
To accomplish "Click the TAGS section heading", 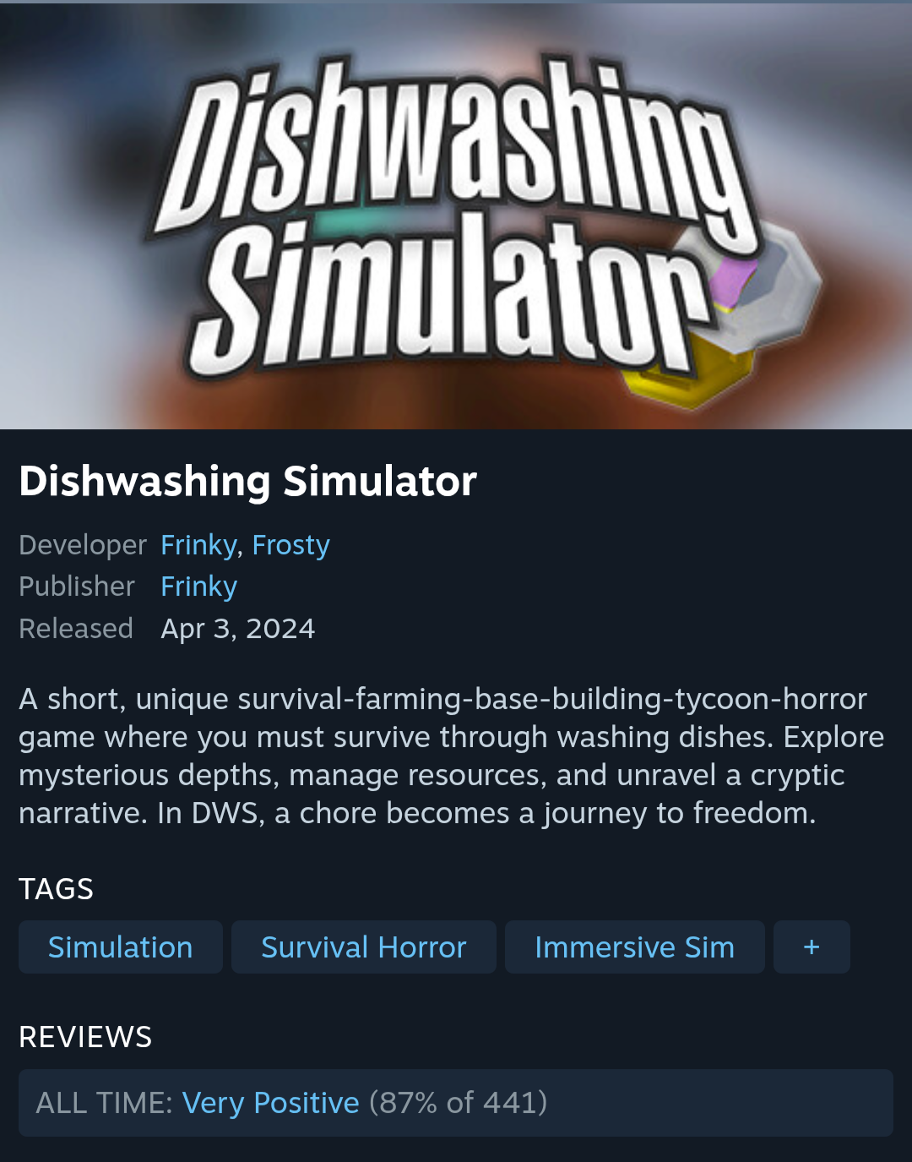I will (56, 889).
